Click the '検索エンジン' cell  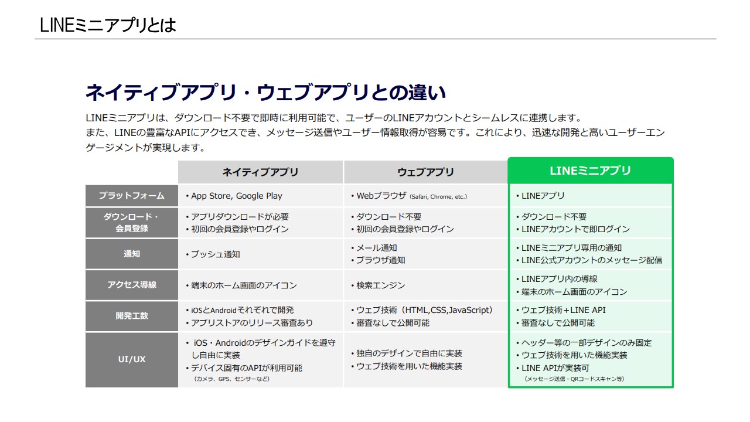click(x=380, y=285)
